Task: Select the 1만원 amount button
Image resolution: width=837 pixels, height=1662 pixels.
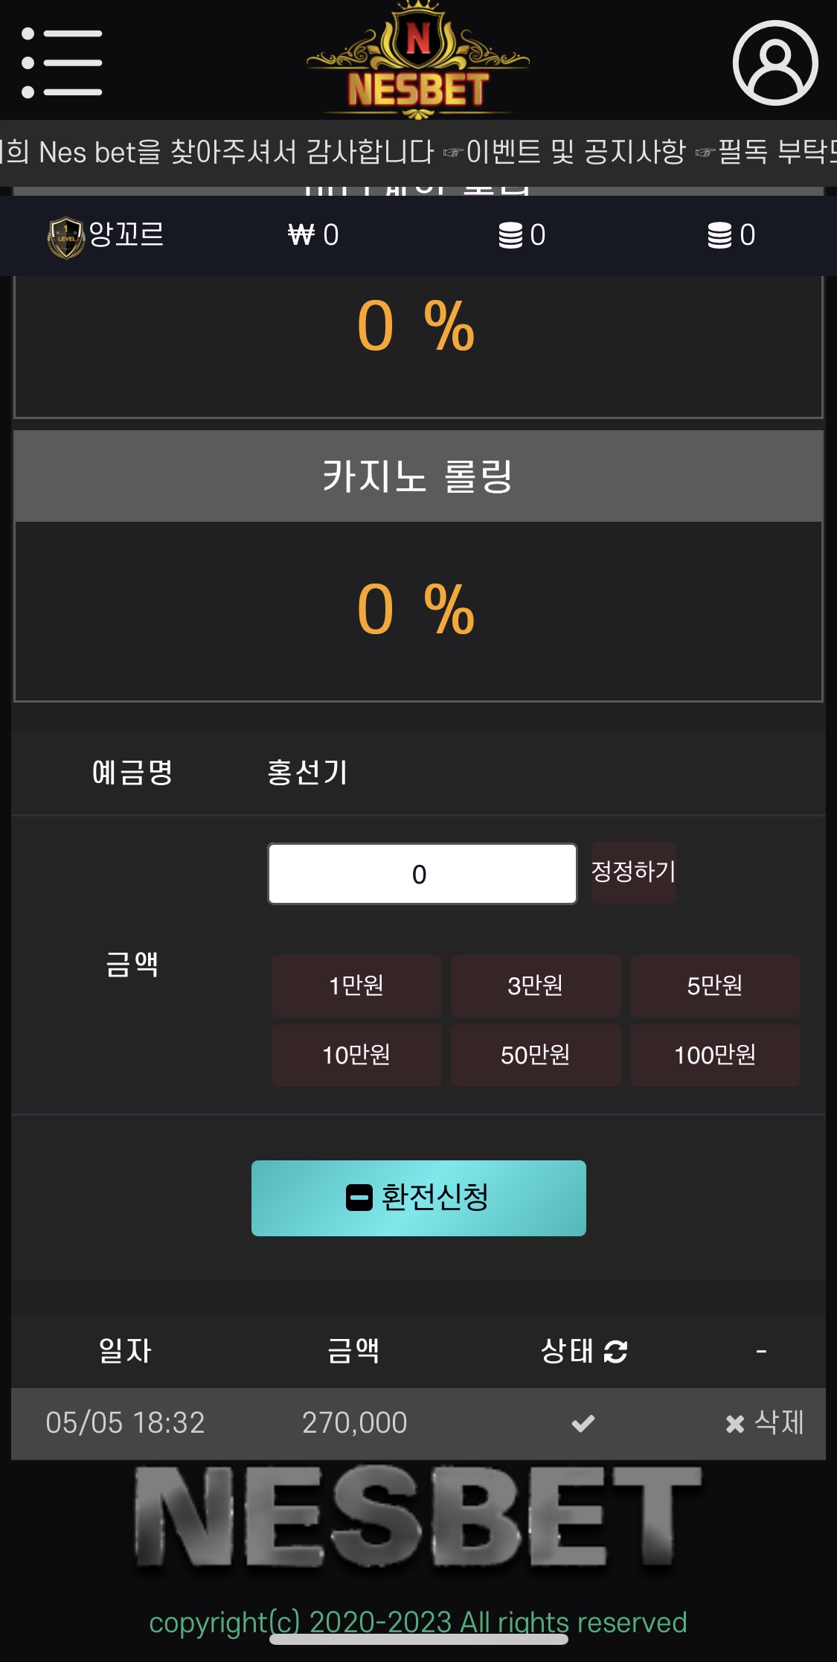Action: pyautogui.click(x=356, y=985)
